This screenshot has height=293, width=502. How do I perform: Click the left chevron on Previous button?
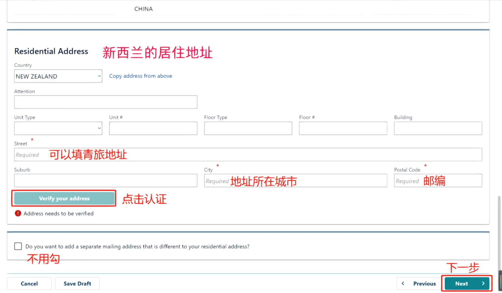(x=403, y=284)
